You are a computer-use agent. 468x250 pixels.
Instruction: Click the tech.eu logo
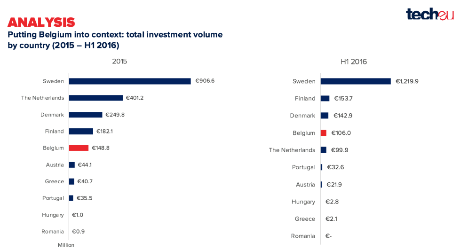429,14
